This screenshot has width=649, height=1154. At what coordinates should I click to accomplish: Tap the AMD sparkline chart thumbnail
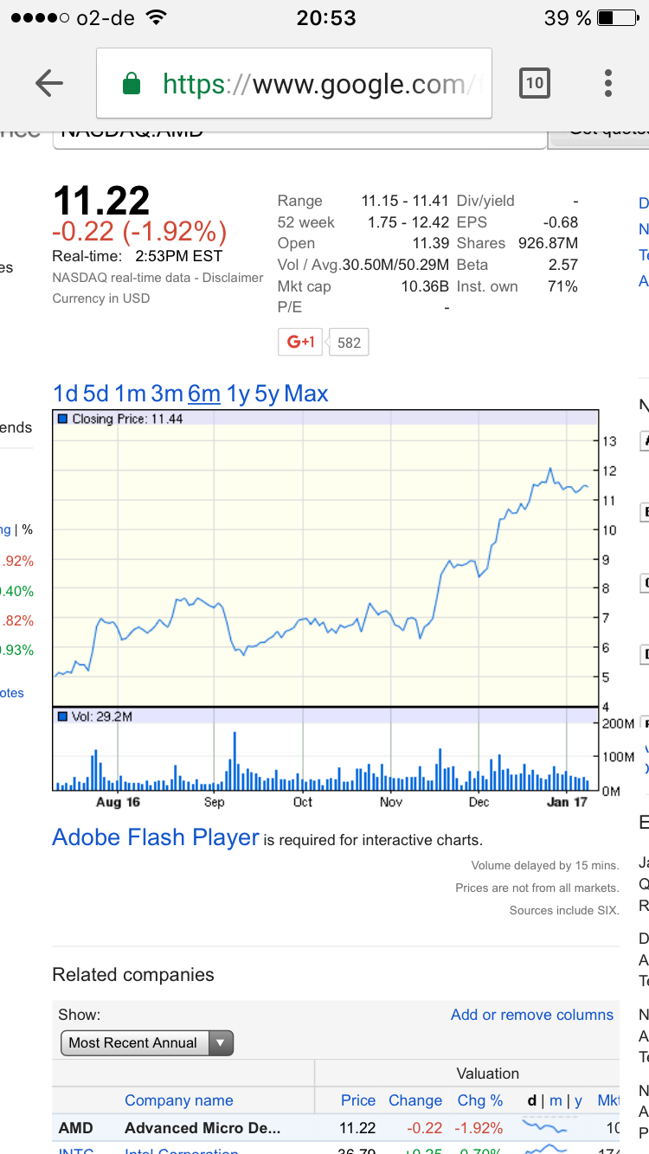click(x=546, y=1127)
